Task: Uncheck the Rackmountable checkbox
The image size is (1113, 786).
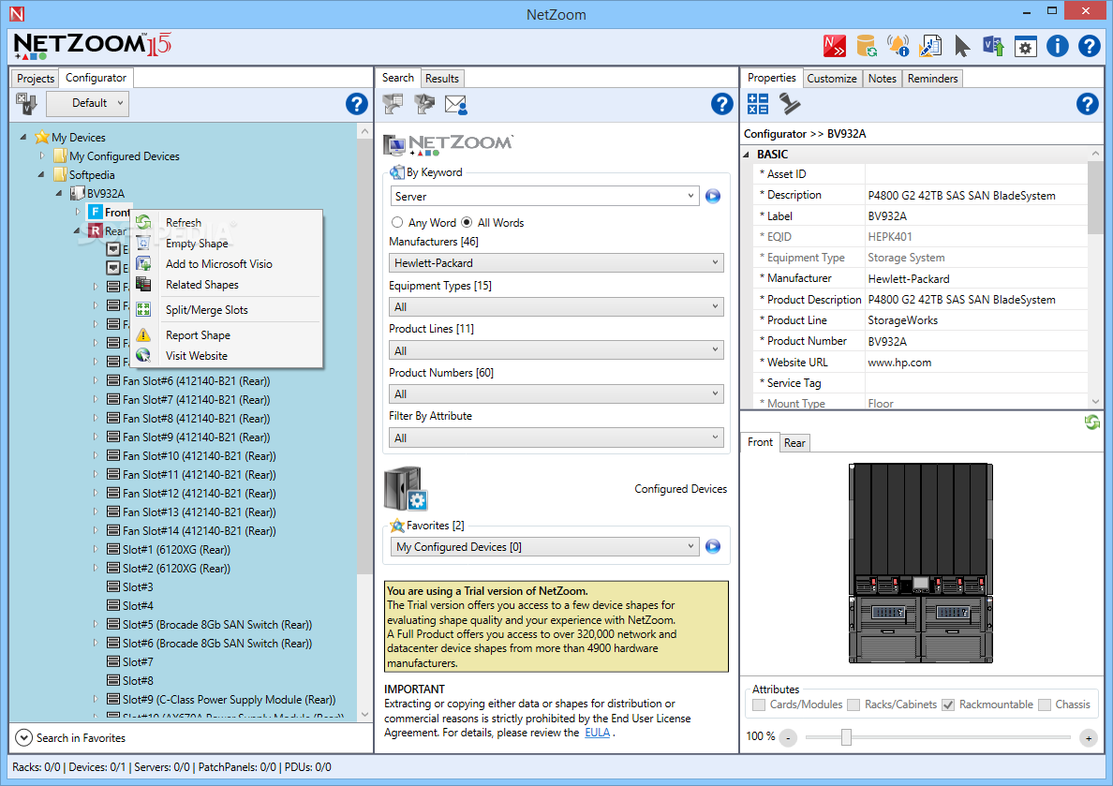Action: coord(947,704)
